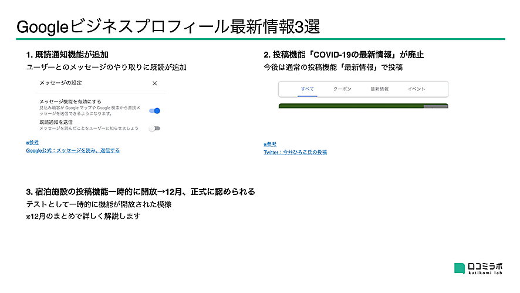Screen dimensions: 520x293
Task: Click the dark green banner below tabs
Action: pyautogui.click(x=363, y=106)
